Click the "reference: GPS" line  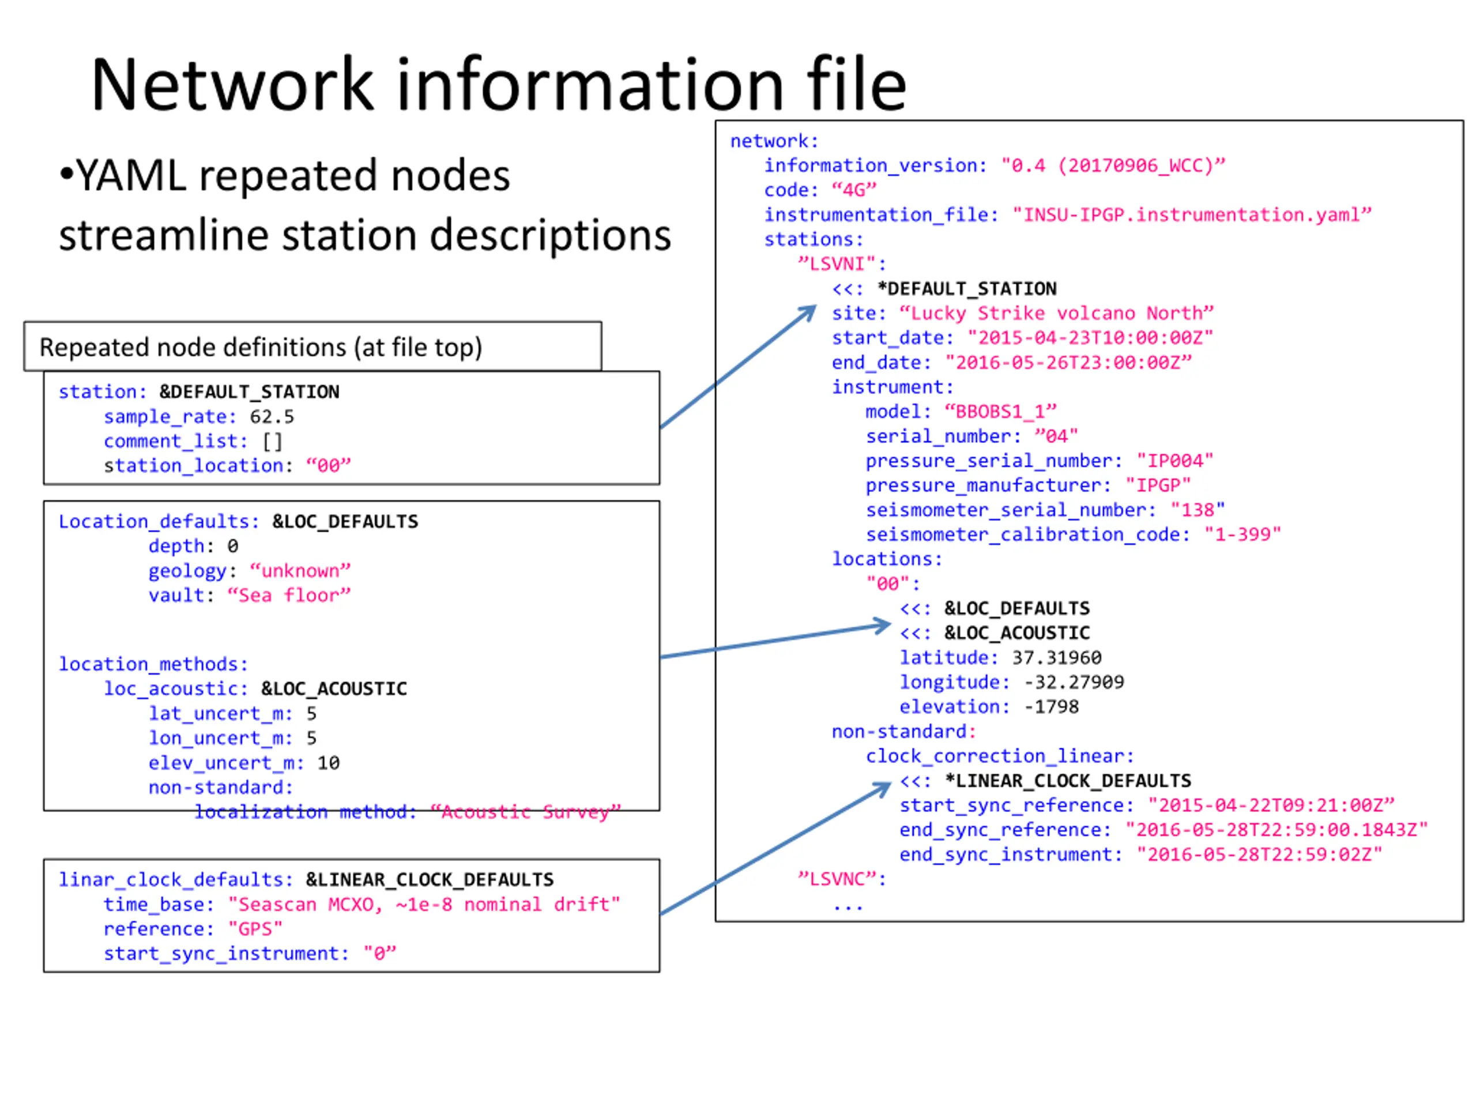(194, 929)
